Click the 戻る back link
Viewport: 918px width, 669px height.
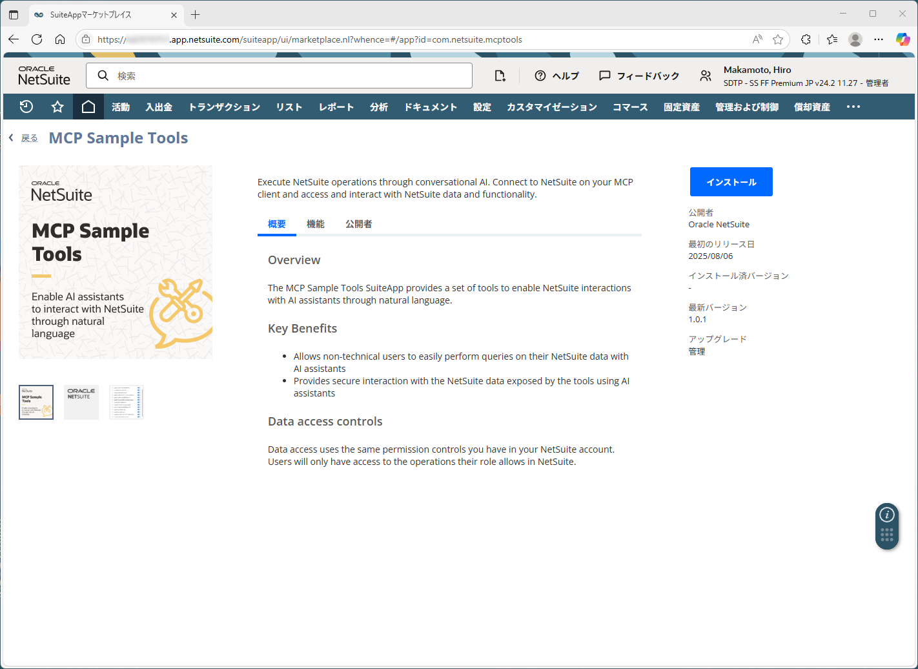point(30,138)
